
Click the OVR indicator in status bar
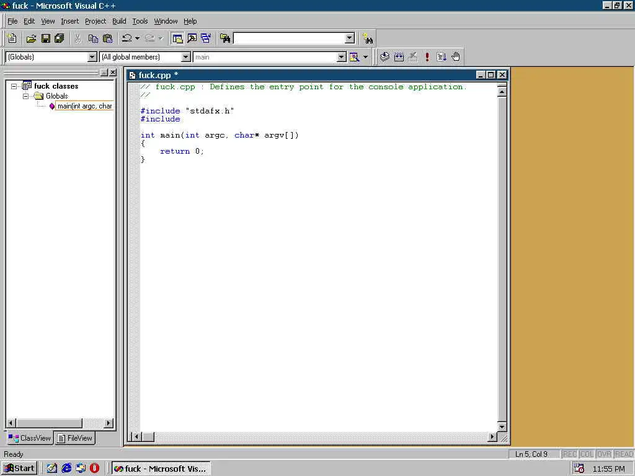(x=604, y=454)
